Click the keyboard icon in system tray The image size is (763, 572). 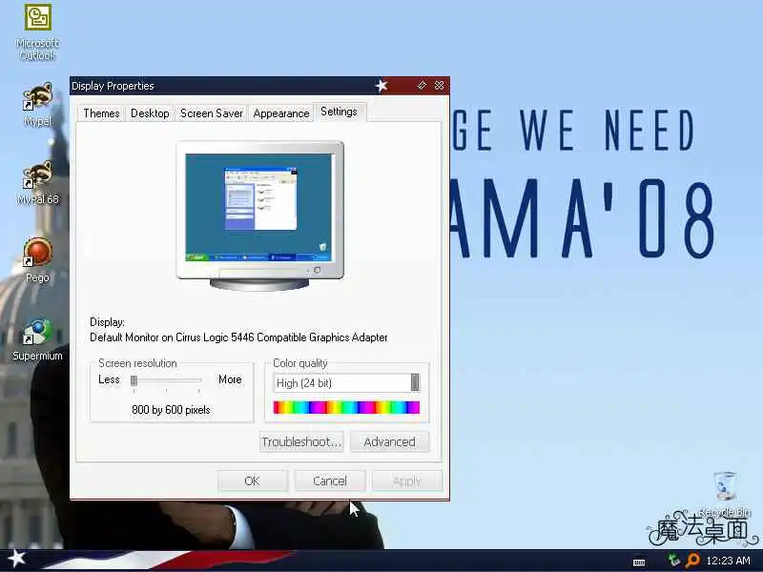pyautogui.click(x=639, y=562)
